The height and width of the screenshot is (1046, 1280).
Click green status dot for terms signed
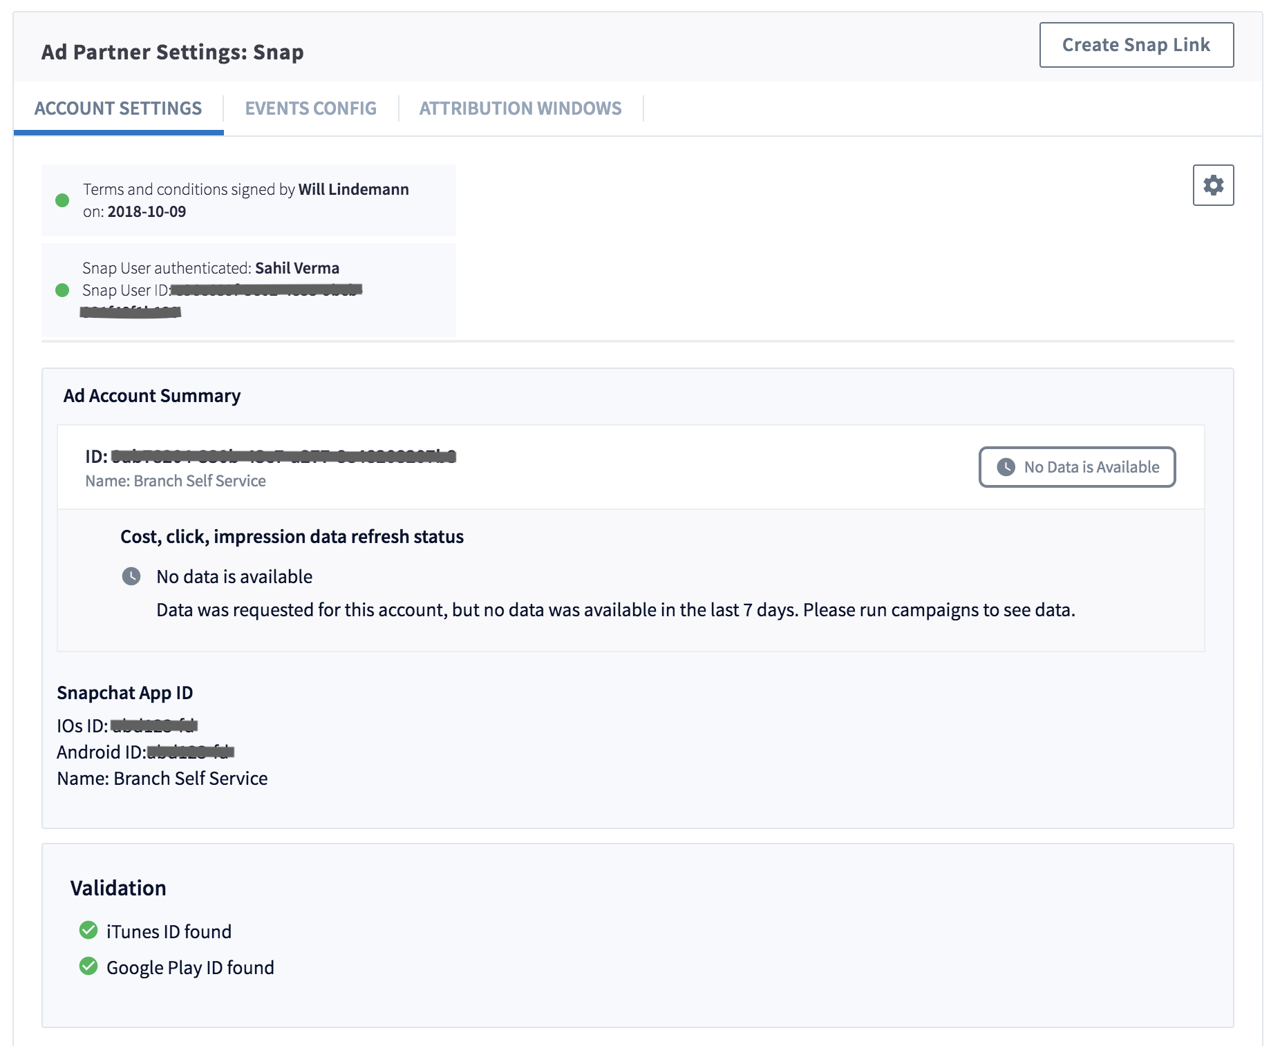click(62, 200)
